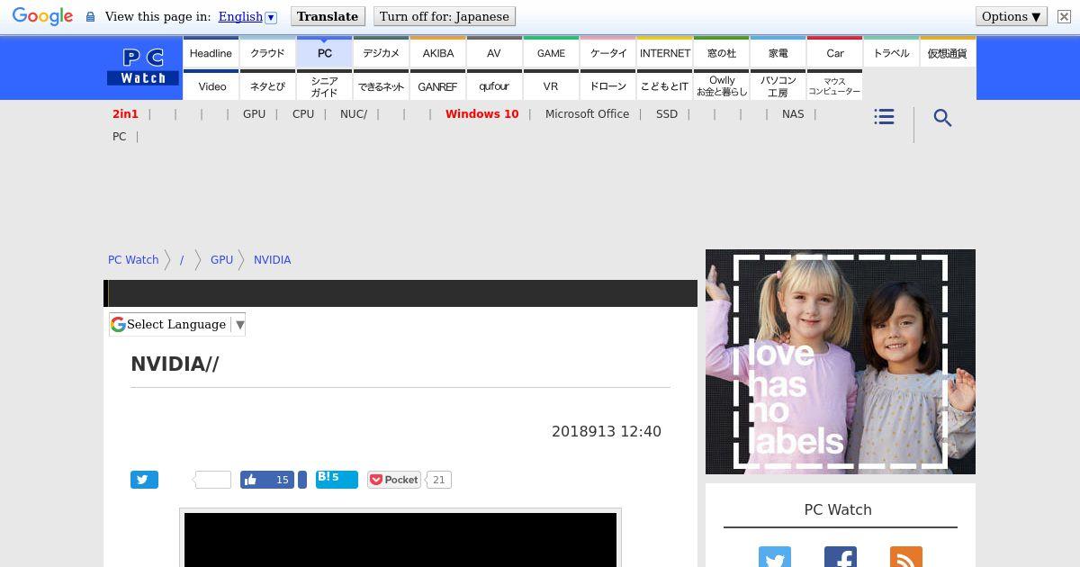Turn off translation for Japanese

[x=445, y=16]
